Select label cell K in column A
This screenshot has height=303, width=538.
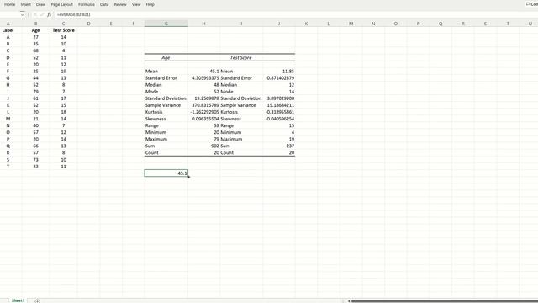point(8,105)
